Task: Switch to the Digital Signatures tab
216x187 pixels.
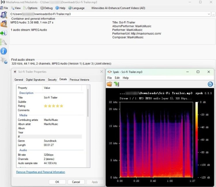Action: pyautogui.click(x=35, y=79)
